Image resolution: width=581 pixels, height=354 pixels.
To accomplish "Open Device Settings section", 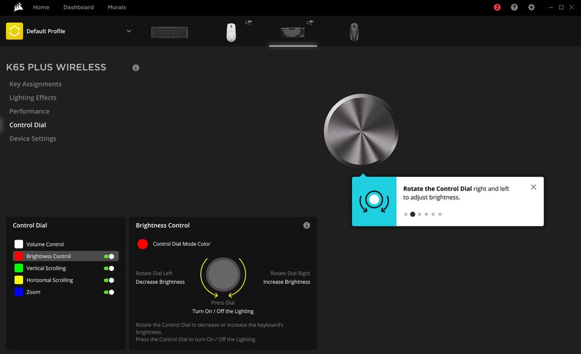I will pos(33,138).
